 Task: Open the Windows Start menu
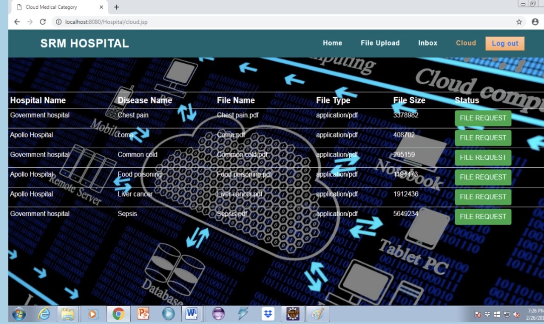pyautogui.click(x=19, y=314)
